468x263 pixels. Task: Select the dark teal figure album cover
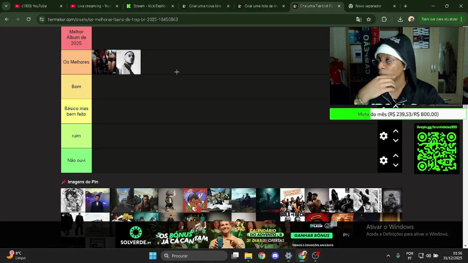click(268, 200)
